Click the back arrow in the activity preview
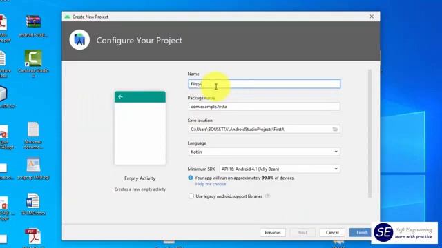 (x=120, y=96)
